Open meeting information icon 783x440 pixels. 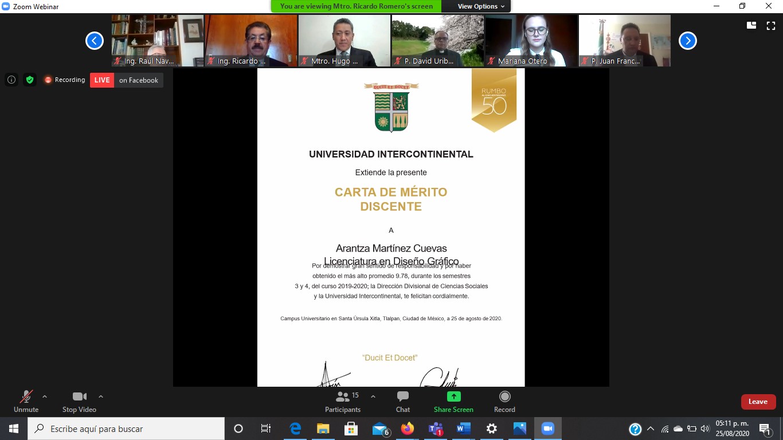click(11, 80)
